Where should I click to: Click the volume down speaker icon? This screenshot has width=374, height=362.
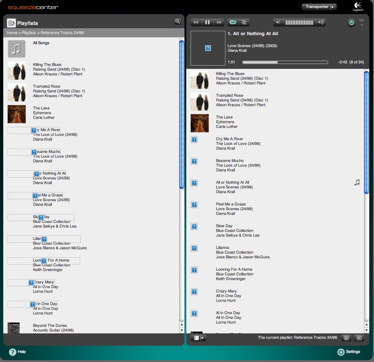(x=278, y=22)
